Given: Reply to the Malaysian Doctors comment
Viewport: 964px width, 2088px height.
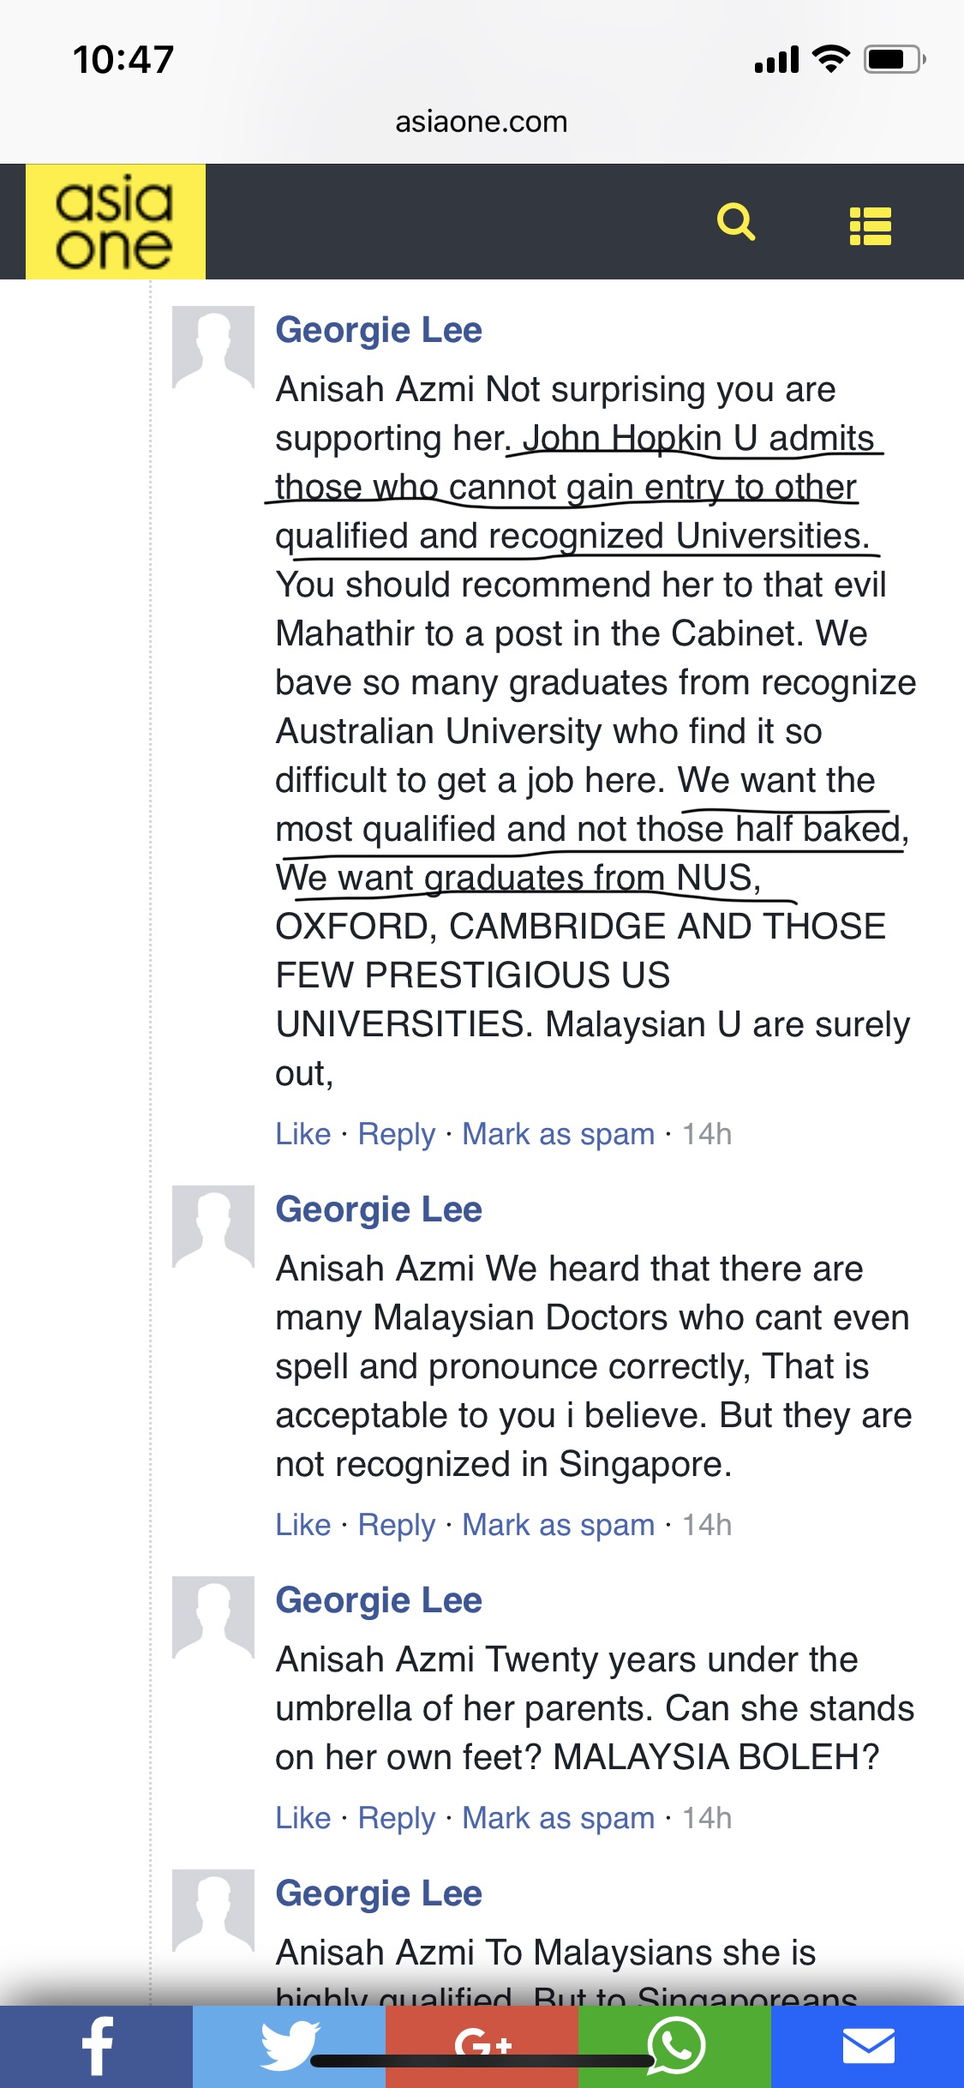Looking at the screenshot, I should (x=397, y=1525).
